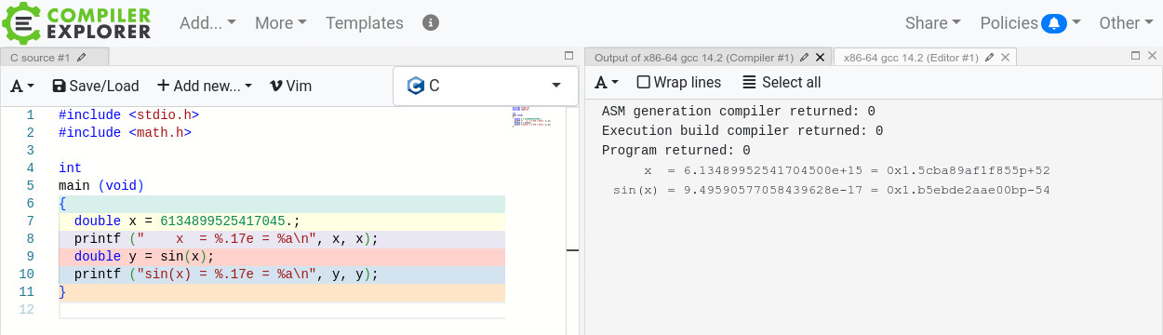Click the Policies notification bell icon
Screen dimensions: 1163x335
pyautogui.click(x=1054, y=23)
